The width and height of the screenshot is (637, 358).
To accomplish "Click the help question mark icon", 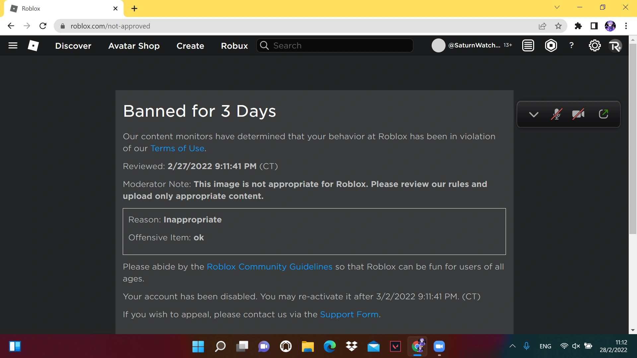I will [571, 45].
